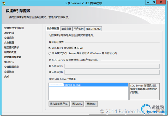
Task: Click the 服务器配置 step in sidebar
Action: tap(10, 52)
